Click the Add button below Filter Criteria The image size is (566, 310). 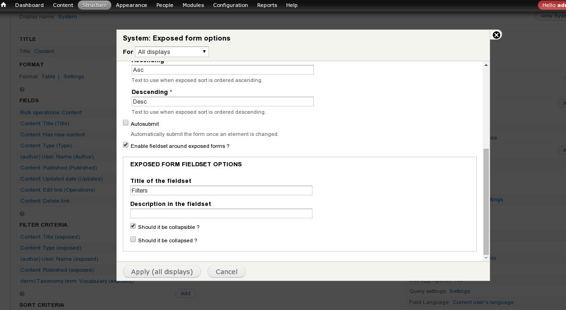pyautogui.click(x=186, y=293)
